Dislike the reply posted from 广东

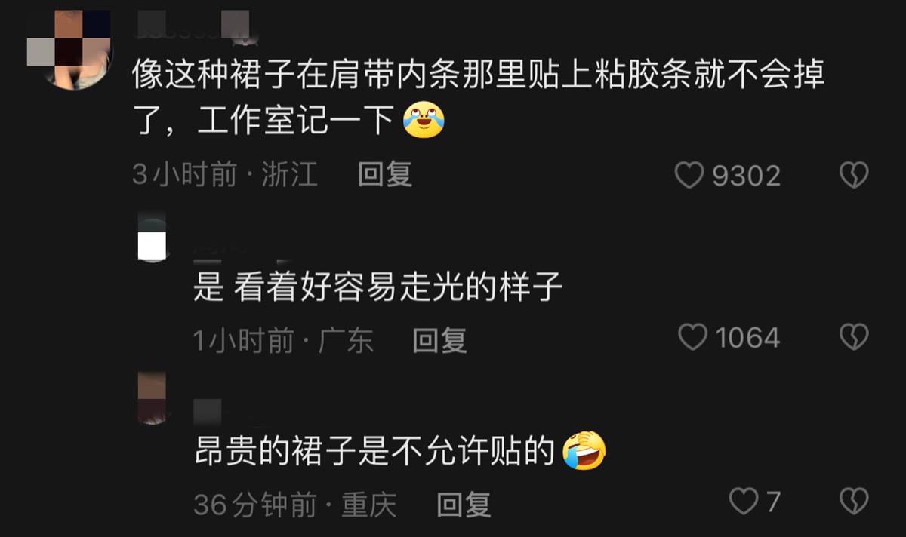pyautogui.click(x=854, y=337)
